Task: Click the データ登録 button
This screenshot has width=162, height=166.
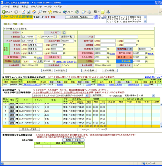Action: 89,71
